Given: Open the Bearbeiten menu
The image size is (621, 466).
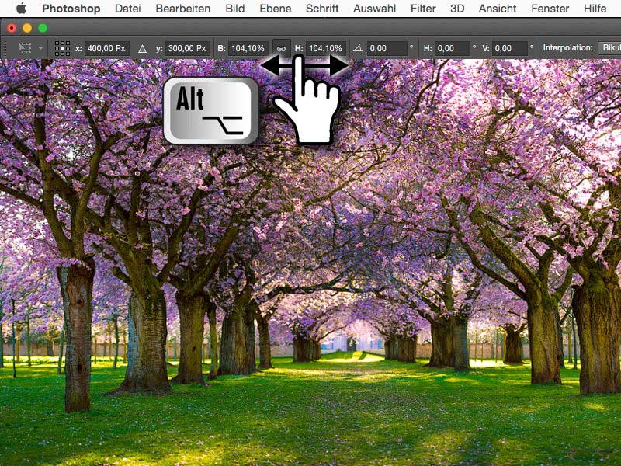Looking at the screenshot, I should (183, 9).
